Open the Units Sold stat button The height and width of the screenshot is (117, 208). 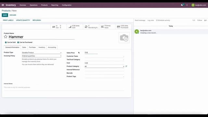75,27
